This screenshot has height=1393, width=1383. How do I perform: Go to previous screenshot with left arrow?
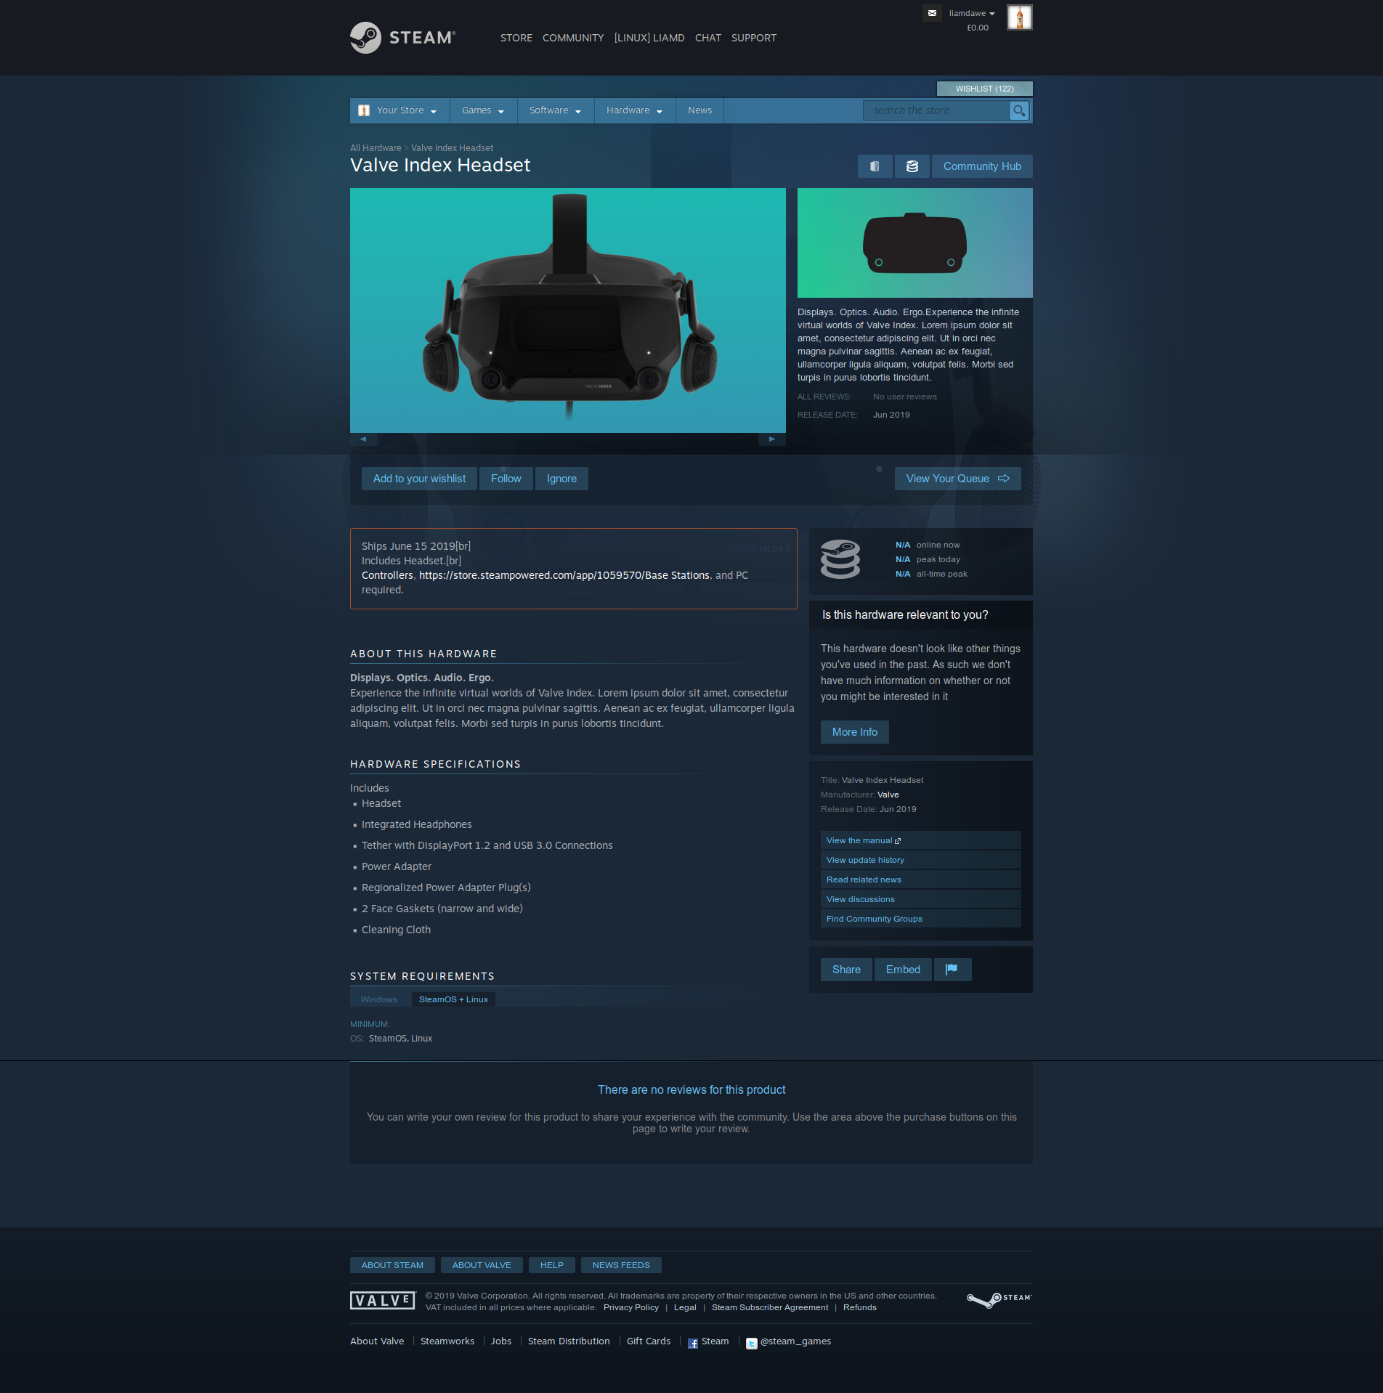363,439
